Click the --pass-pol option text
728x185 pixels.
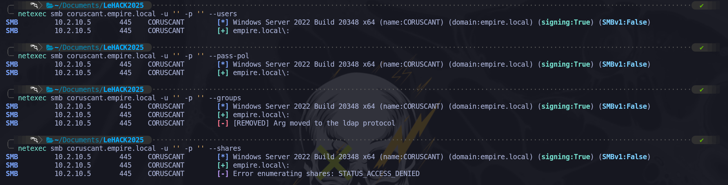229,56
